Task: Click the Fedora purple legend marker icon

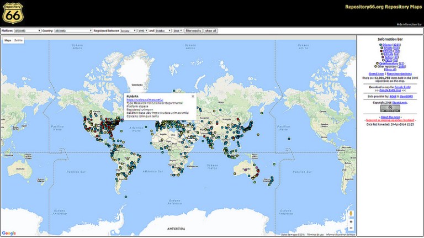Action: 383,57
